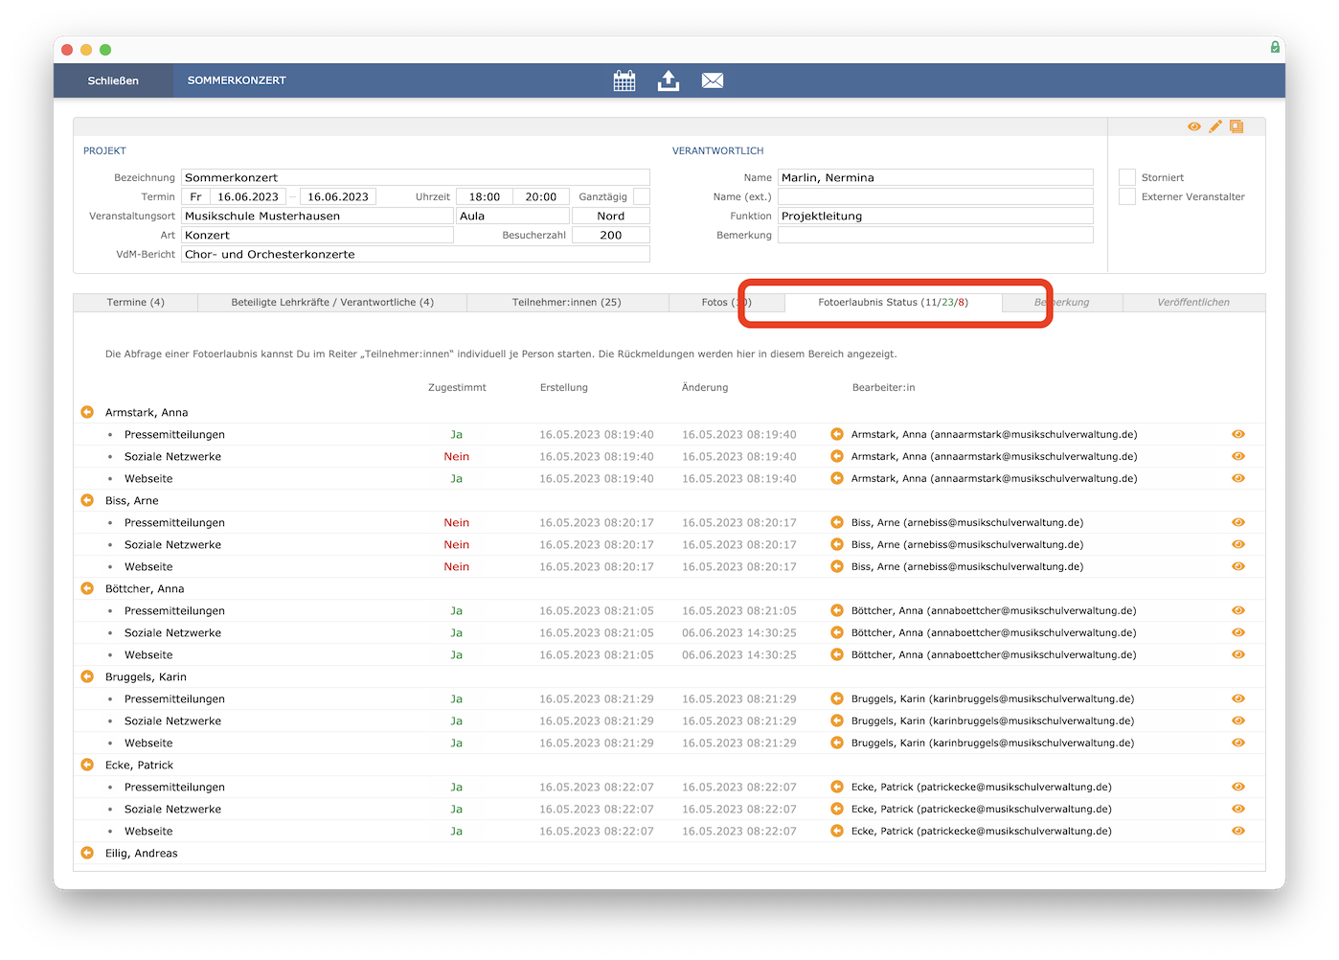Click the end time field 20:00
The image size is (1339, 960).
[x=541, y=196]
